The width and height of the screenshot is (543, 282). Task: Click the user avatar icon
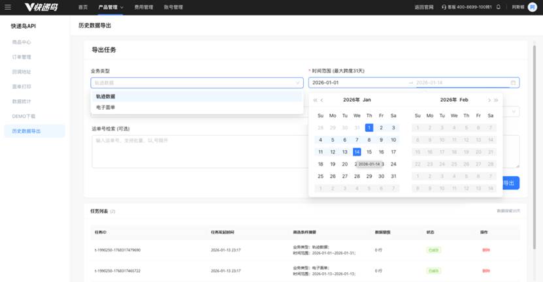click(x=532, y=7)
